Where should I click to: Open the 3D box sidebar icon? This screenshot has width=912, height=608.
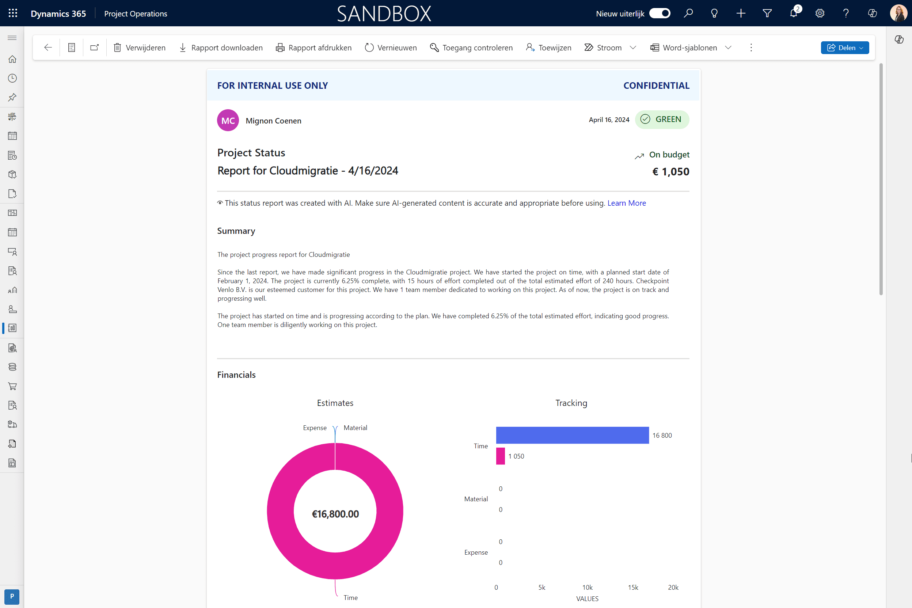[12, 175]
